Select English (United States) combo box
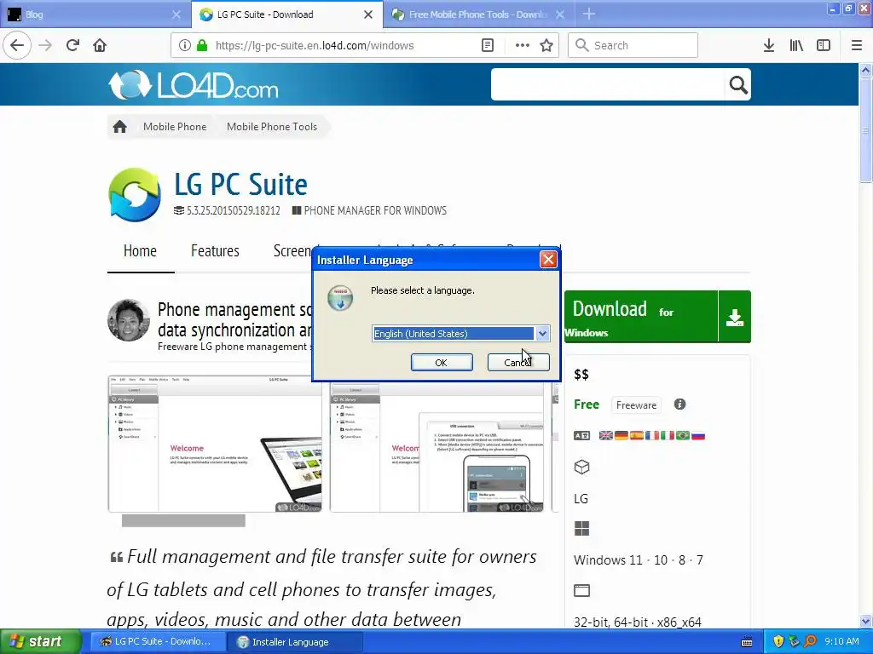 point(460,334)
